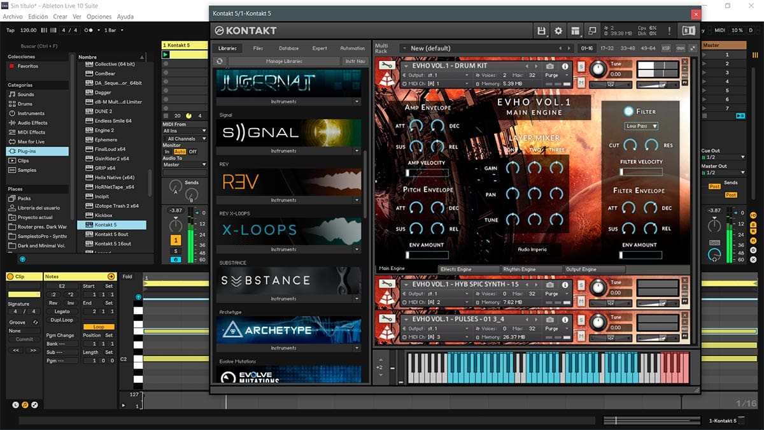
Task: Open Kontakt workspace layout icon
Action: tap(576, 31)
